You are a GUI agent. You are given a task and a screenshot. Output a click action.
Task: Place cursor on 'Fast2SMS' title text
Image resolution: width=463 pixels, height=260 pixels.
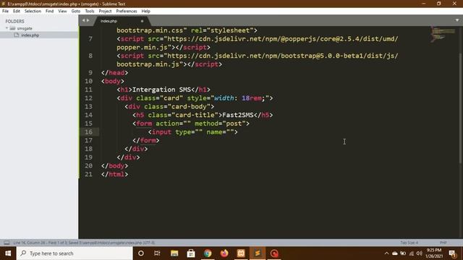(x=238, y=115)
